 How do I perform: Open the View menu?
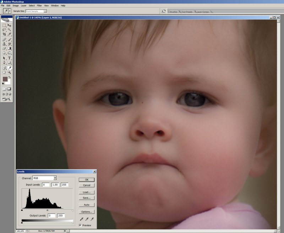point(47,6)
